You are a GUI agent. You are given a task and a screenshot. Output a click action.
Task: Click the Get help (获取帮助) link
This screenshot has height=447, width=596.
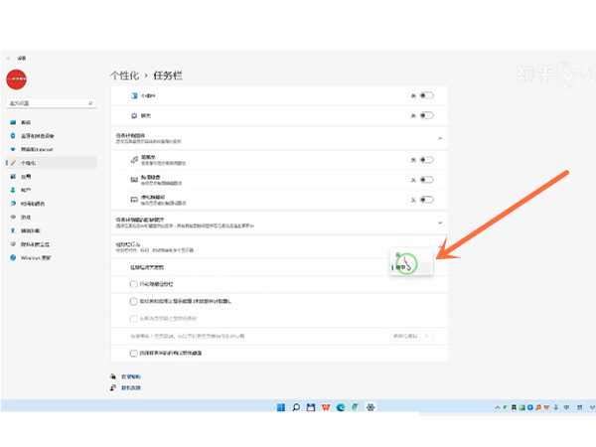[x=132, y=377]
